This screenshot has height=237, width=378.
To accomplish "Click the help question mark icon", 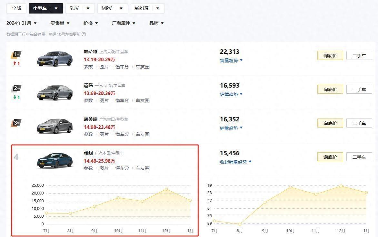I will tap(84, 34).
